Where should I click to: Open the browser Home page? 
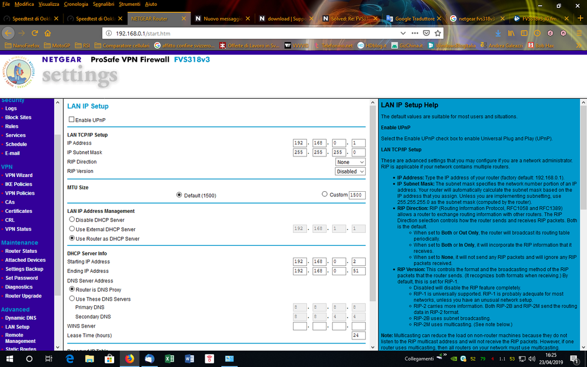pyautogui.click(x=48, y=34)
